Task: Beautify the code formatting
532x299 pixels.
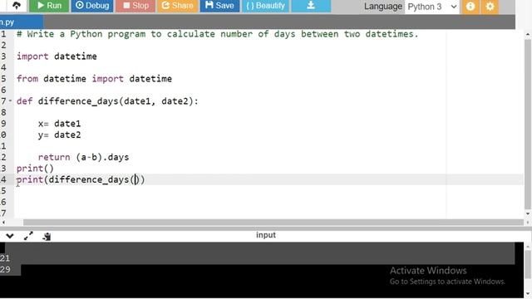Action: pyautogui.click(x=265, y=6)
